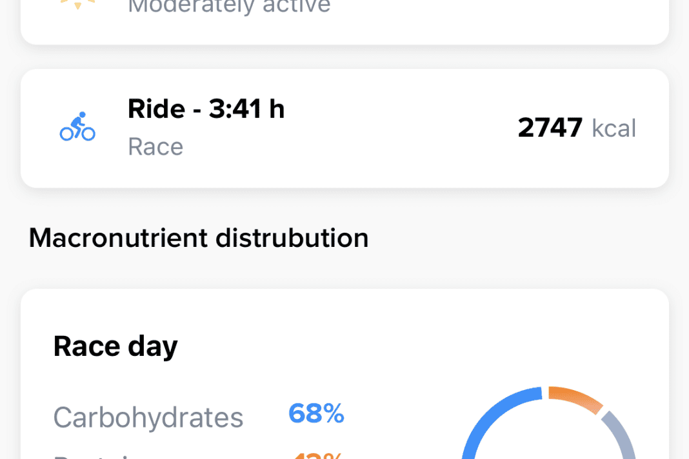Open the 'Ride - 3:41 h' entry title

click(x=206, y=108)
